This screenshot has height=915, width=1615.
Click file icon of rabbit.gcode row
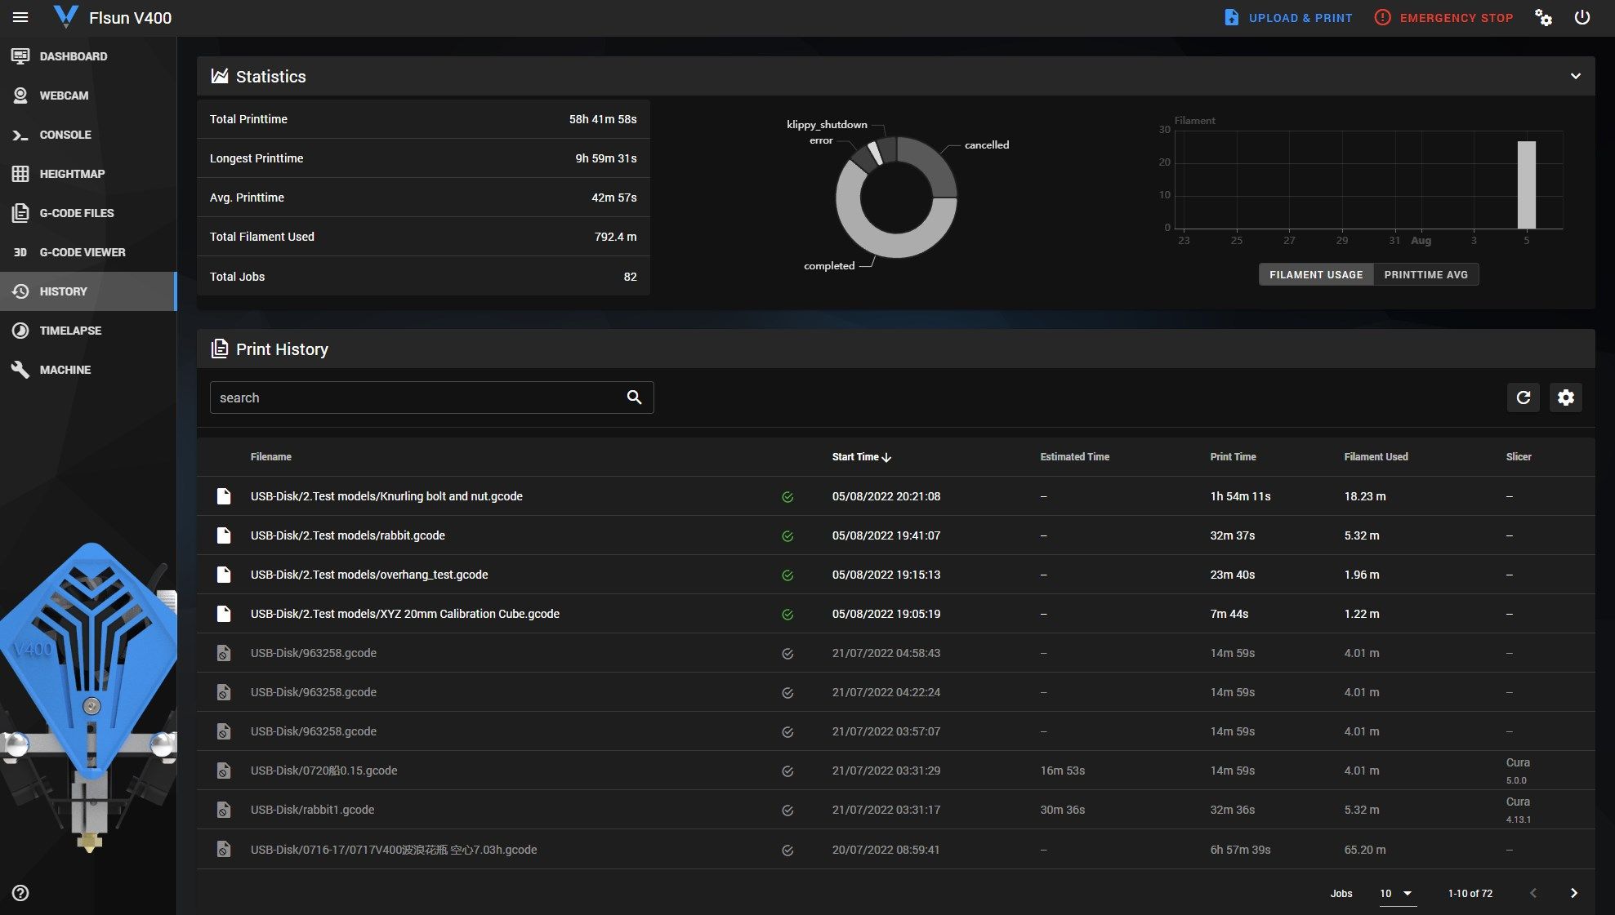(223, 535)
